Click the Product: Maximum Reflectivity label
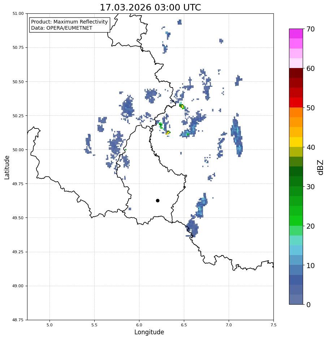 click(x=69, y=22)
